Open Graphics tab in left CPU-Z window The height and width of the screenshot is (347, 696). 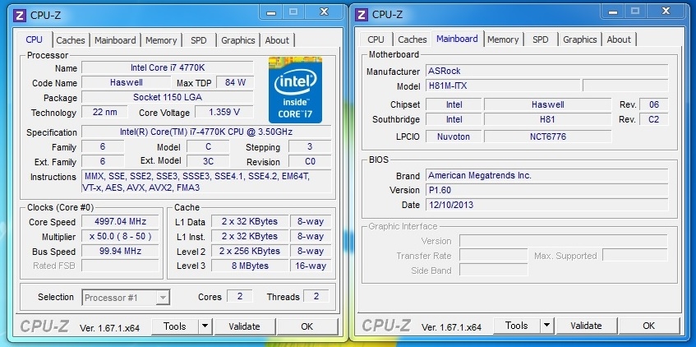pos(238,40)
